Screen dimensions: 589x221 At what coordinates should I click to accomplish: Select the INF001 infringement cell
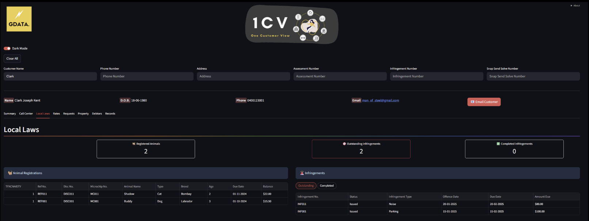(322, 211)
